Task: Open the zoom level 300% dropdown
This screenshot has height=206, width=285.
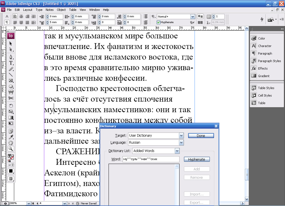Action: 29,203
